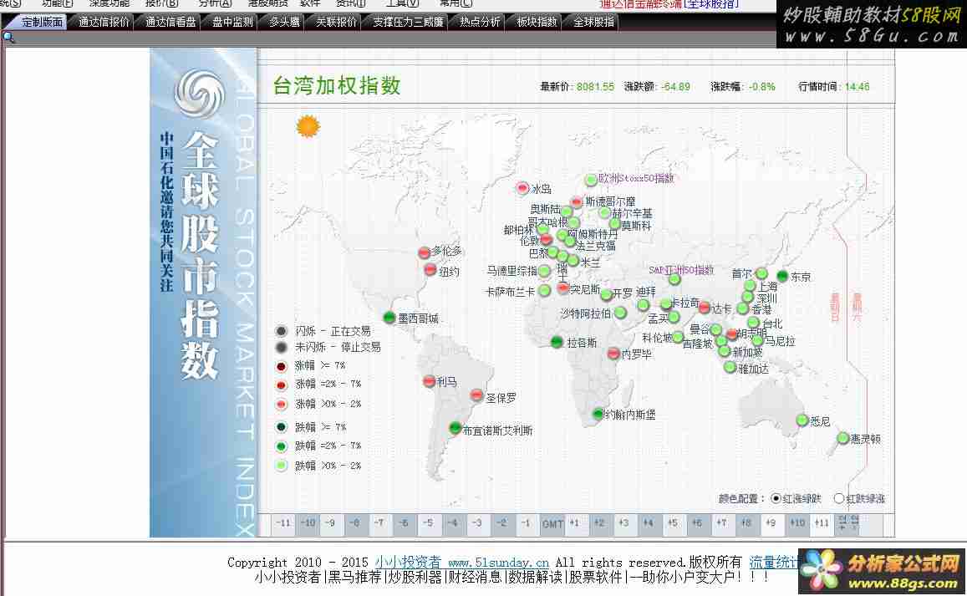Image resolution: width=967 pixels, height=596 pixels.
Task: Switch to the 关联报价 tab
Action: click(x=336, y=23)
